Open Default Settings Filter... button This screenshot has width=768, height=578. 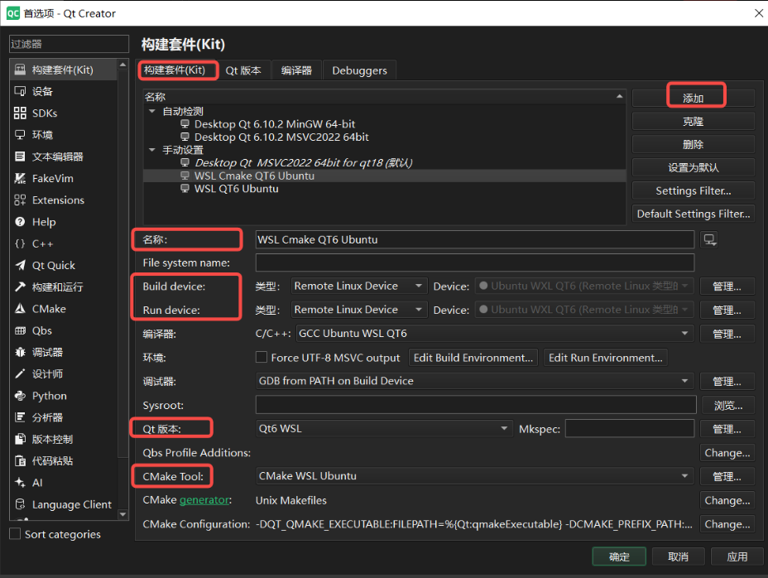693,214
